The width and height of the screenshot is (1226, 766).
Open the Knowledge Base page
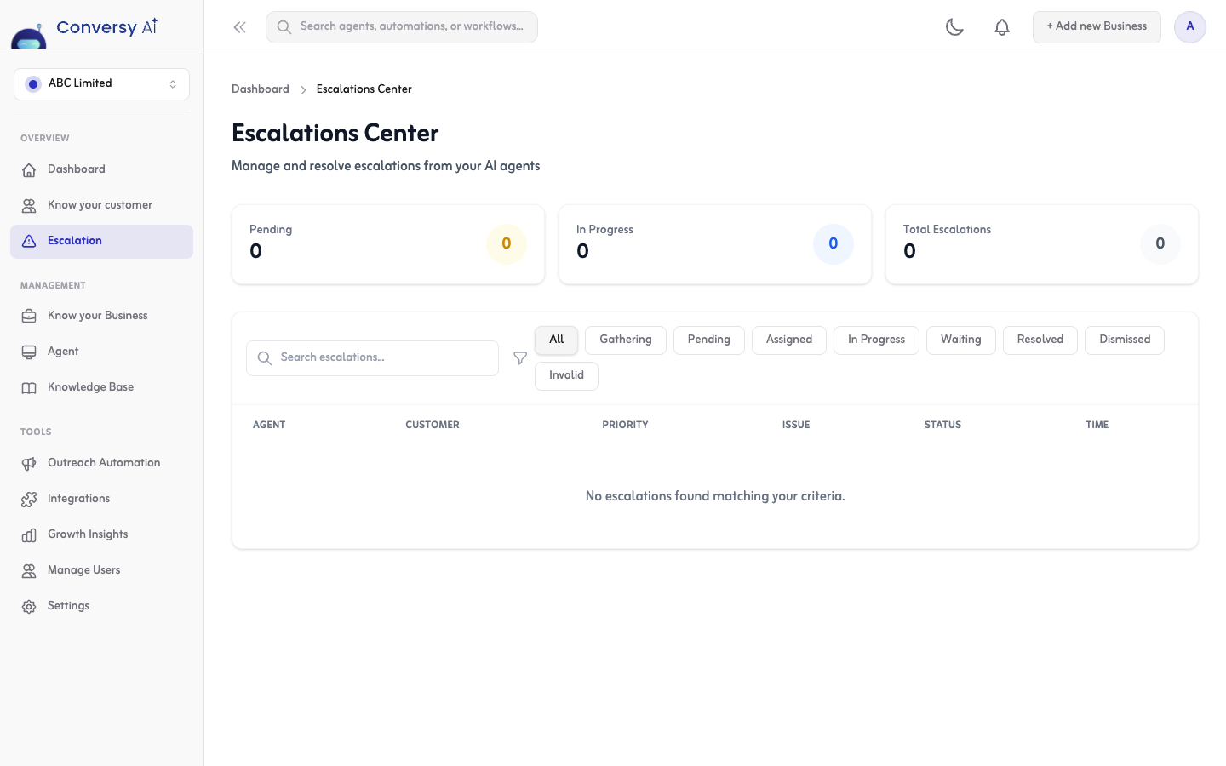(101, 387)
